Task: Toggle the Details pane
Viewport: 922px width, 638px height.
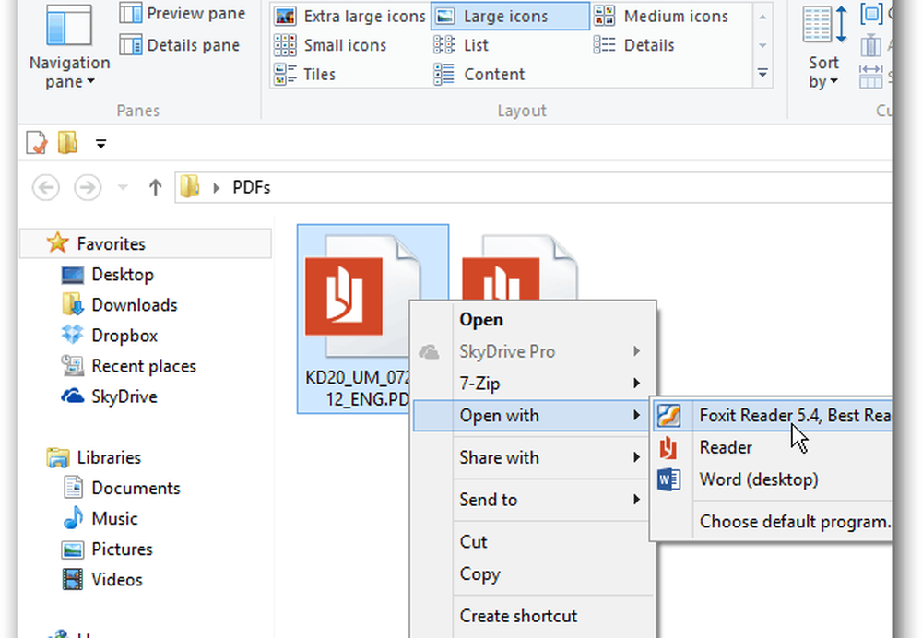Action: tap(180, 45)
